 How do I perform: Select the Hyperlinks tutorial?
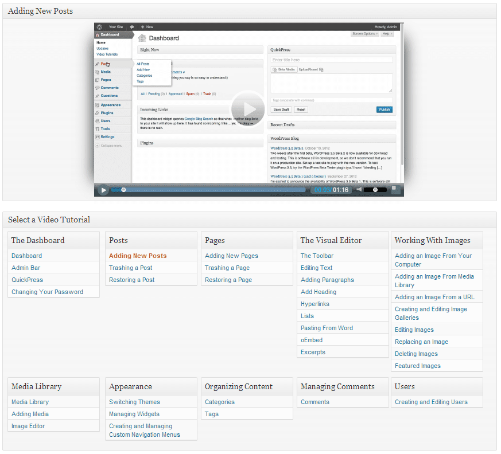(x=314, y=304)
